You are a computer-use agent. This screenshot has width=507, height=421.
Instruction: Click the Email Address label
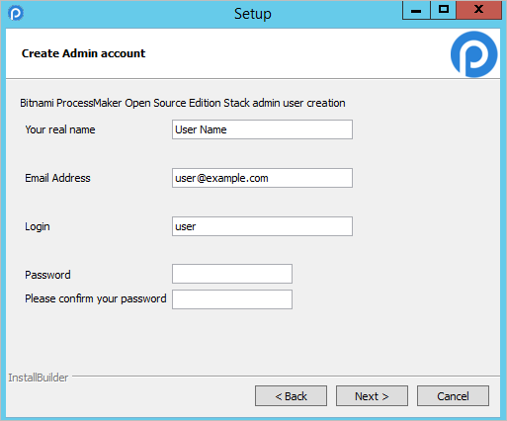coord(57,178)
